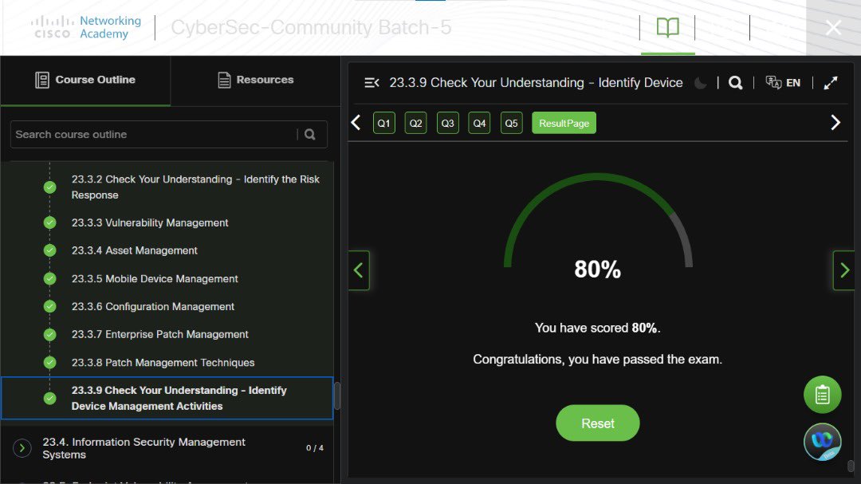Open the Webex assistant chat icon
The height and width of the screenshot is (484, 861).
click(822, 442)
